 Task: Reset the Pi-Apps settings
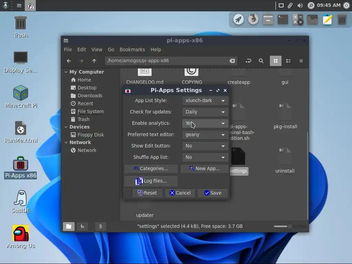[x=147, y=193]
